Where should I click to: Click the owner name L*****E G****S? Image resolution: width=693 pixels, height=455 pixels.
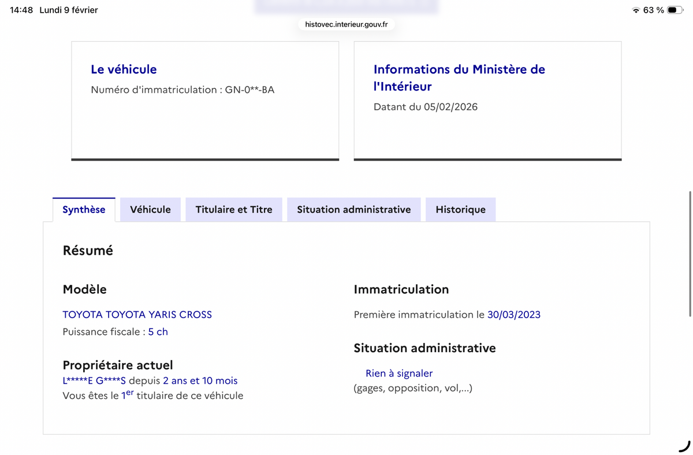coord(94,381)
